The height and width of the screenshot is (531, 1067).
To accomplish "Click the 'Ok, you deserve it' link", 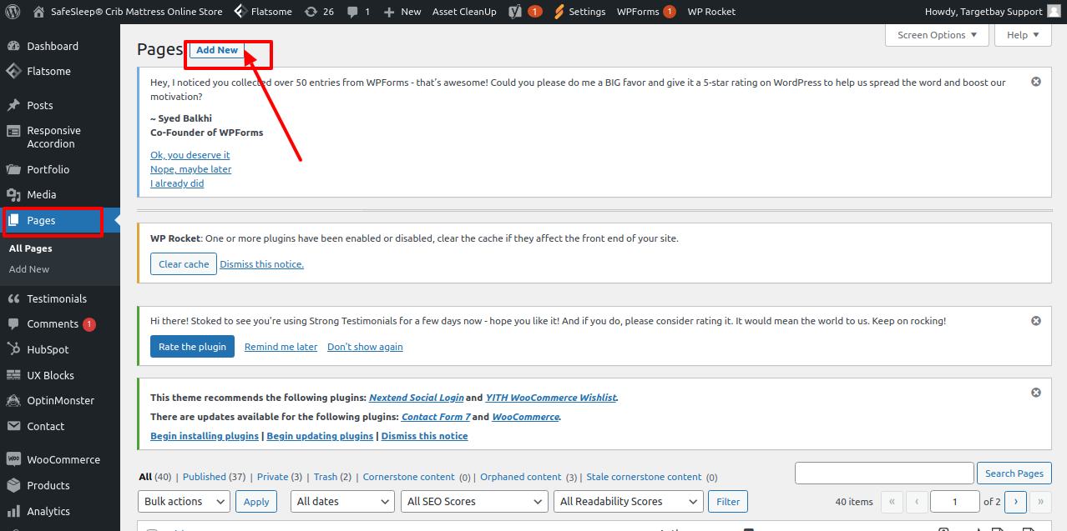I will (190, 155).
